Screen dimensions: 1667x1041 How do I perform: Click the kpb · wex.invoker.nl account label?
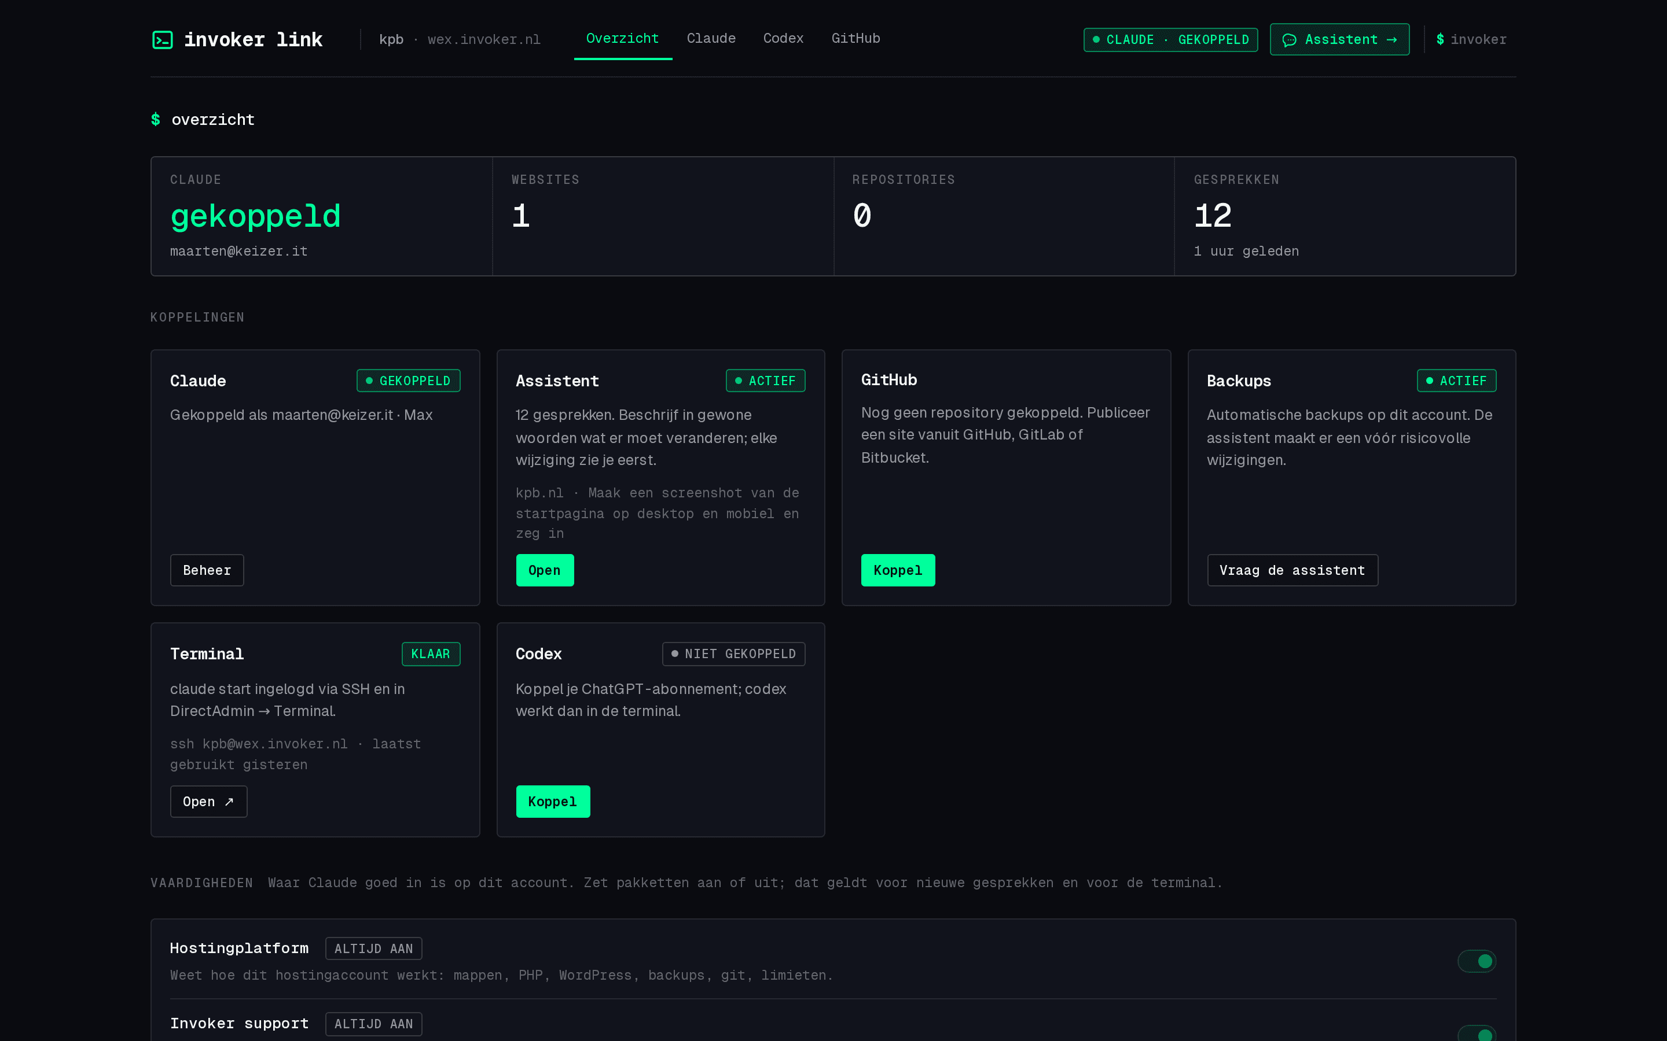tap(460, 40)
